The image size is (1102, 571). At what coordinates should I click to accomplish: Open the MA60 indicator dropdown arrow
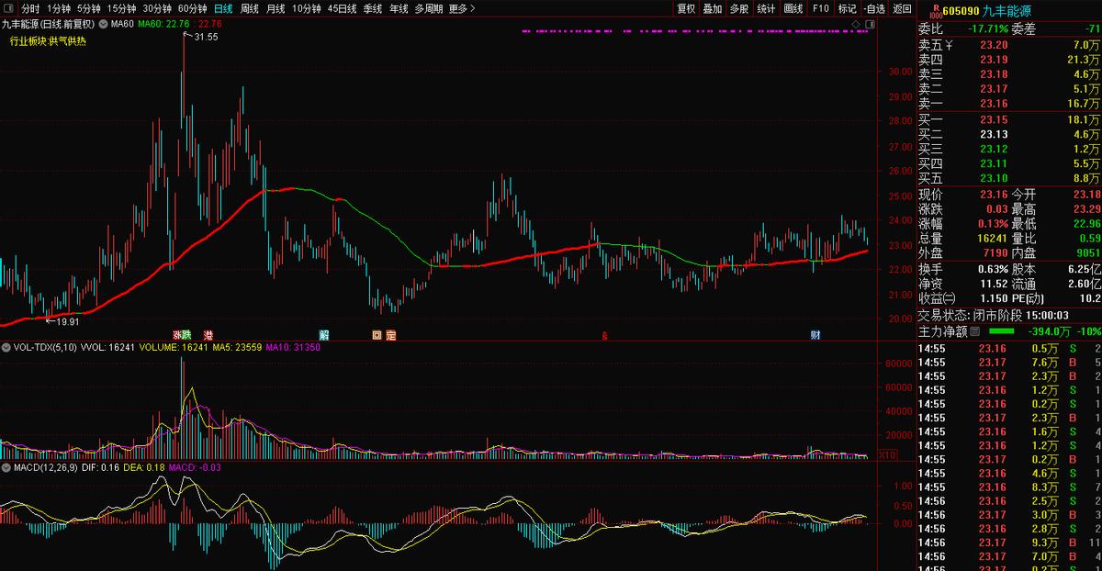pyautogui.click(x=102, y=24)
